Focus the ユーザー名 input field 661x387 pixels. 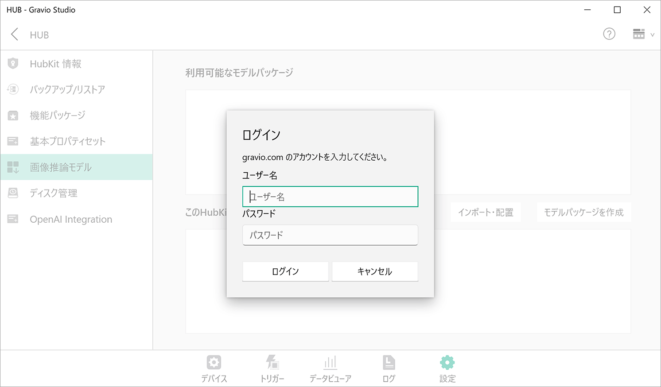(330, 197)
